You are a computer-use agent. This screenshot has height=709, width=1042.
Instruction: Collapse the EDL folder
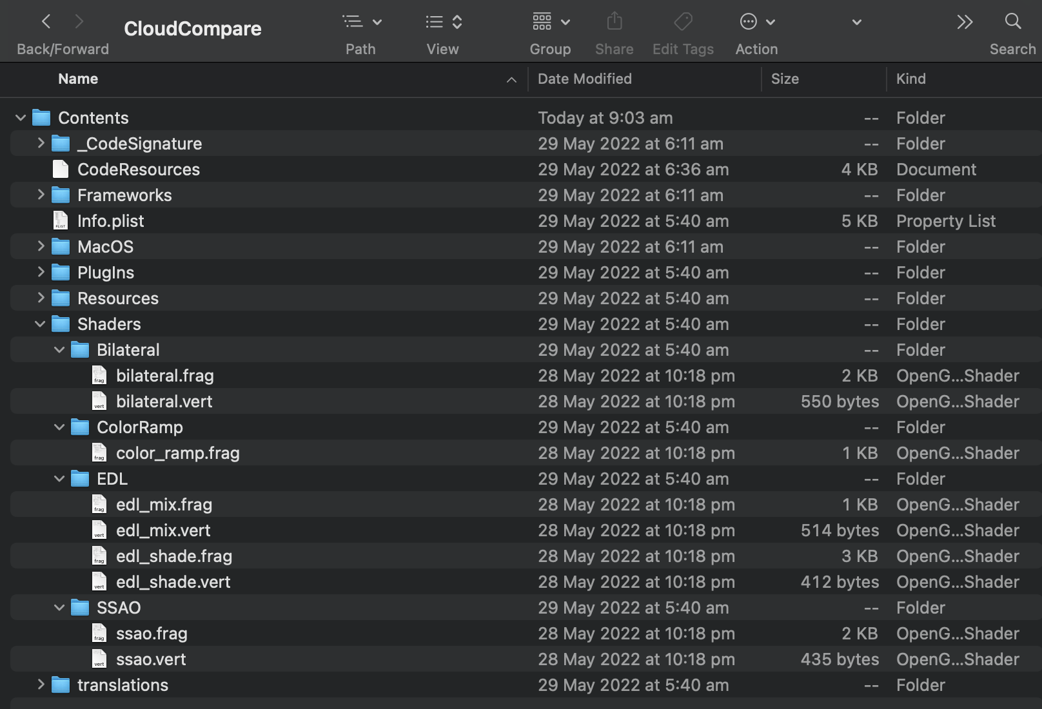[59, 478]
